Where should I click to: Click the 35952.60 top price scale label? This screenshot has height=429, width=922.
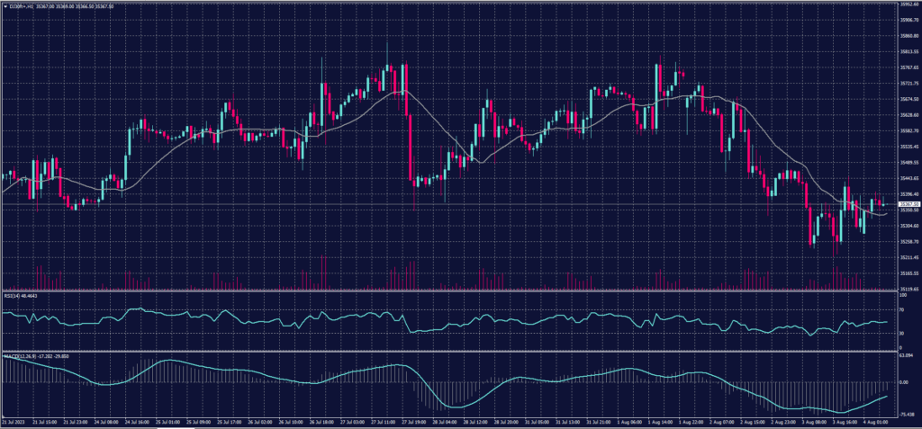(908, 4)
